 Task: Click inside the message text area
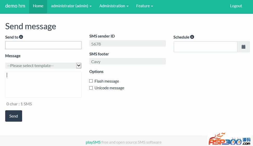43,85
